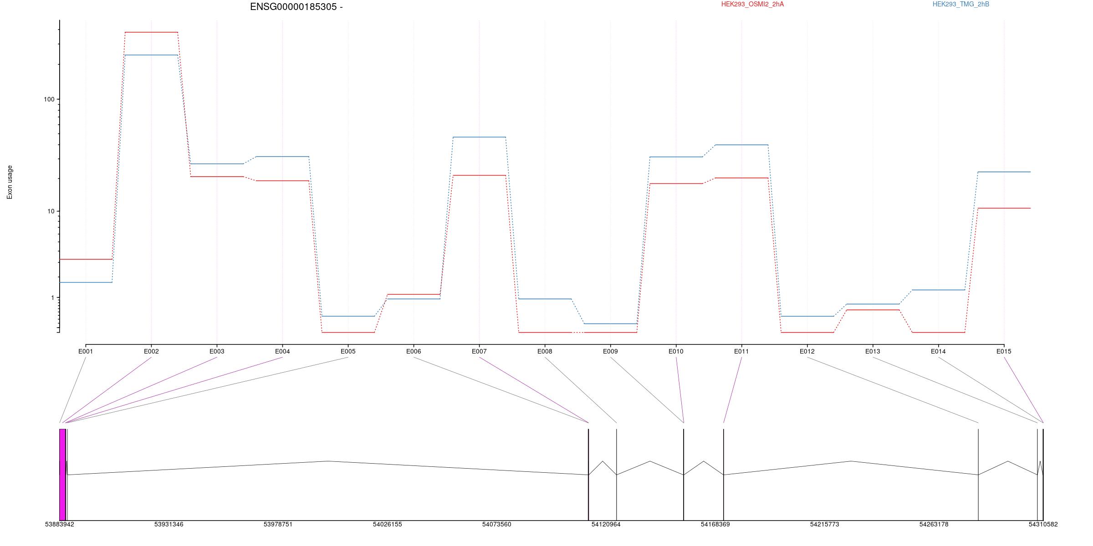
Task: Click exon label E001
Action: coord(86,351)
